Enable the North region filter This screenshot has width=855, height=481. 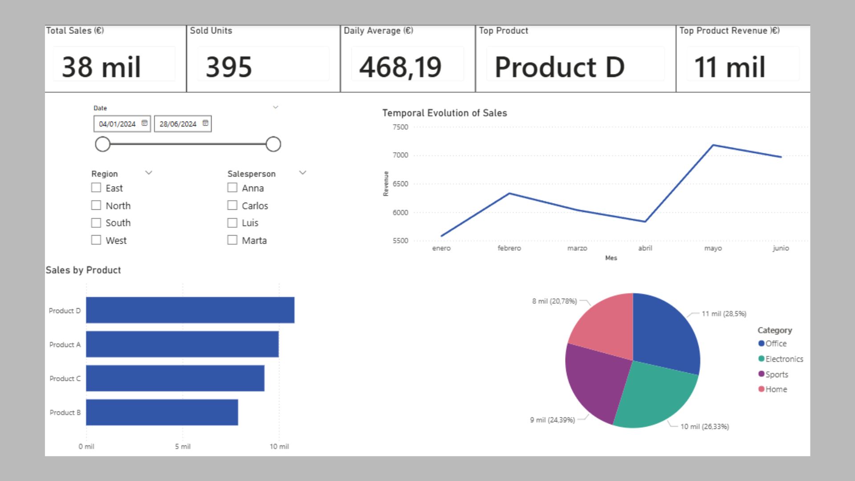click(96, 205)
